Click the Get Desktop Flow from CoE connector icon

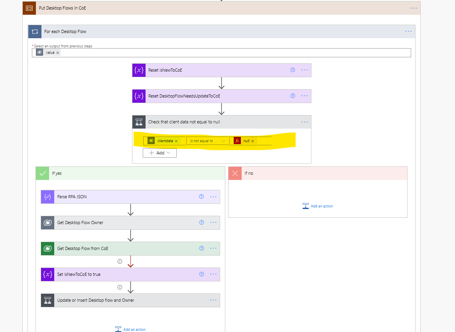[47, 248]
